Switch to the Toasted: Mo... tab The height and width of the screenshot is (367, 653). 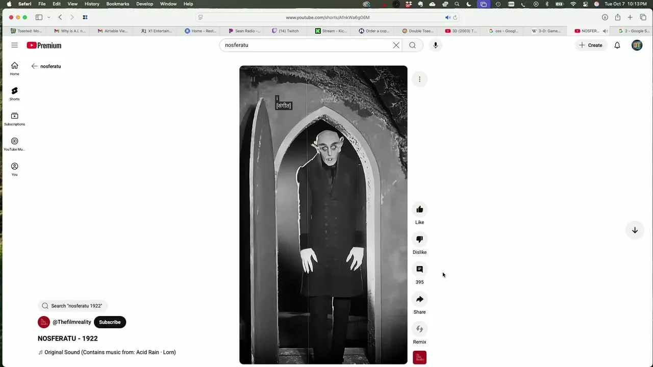27,31
